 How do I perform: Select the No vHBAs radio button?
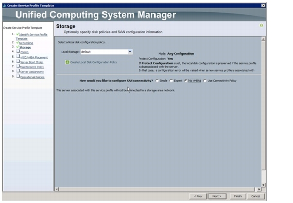(186, 81)
